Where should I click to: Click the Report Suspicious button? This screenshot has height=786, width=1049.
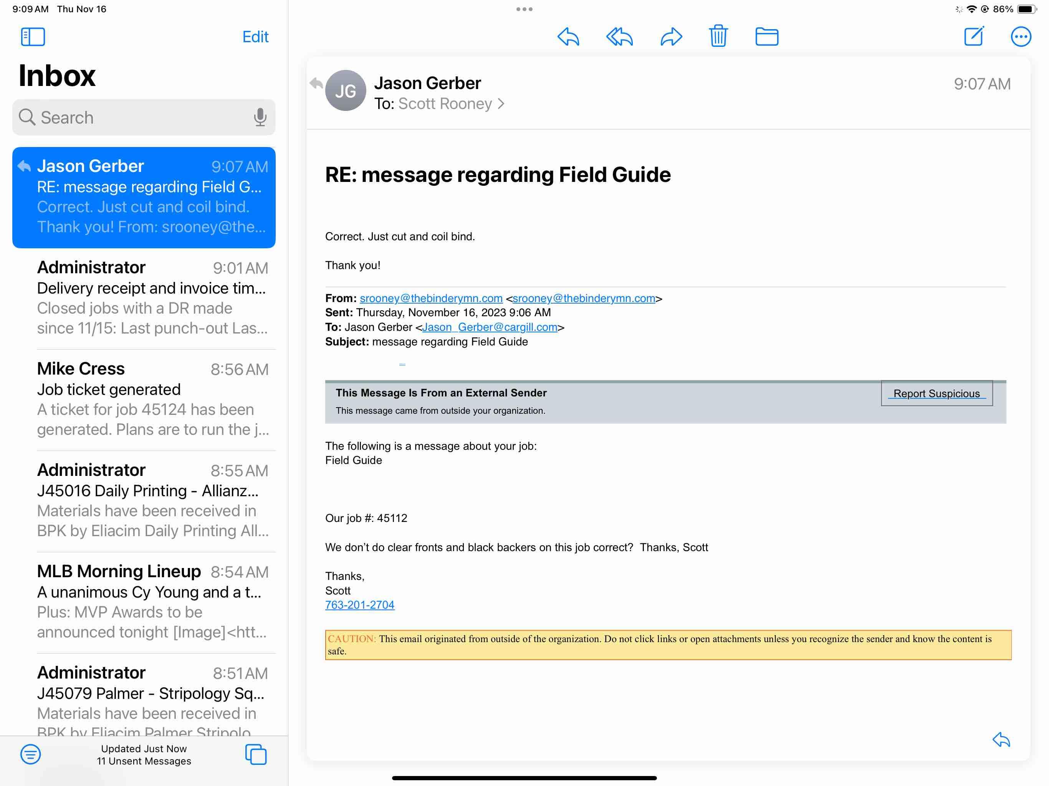click(x=936, y=393)
